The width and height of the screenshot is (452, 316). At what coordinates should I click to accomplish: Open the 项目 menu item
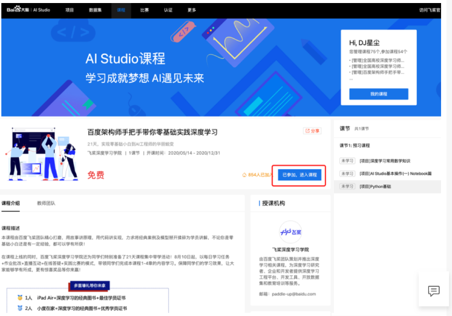click(70, 10)
